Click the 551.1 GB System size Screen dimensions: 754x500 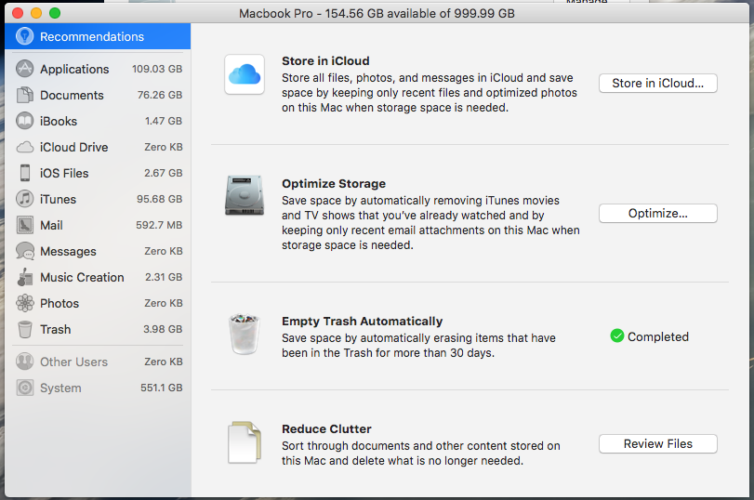tap(161, 388)
